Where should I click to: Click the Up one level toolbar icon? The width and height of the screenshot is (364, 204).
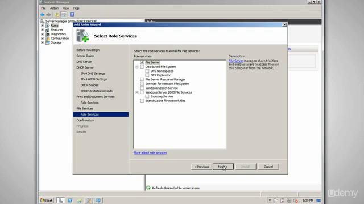57,15
